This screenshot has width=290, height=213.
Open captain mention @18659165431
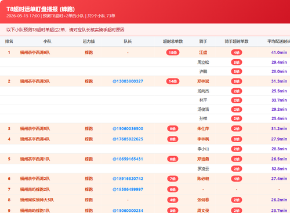click(x=128, y=159)
